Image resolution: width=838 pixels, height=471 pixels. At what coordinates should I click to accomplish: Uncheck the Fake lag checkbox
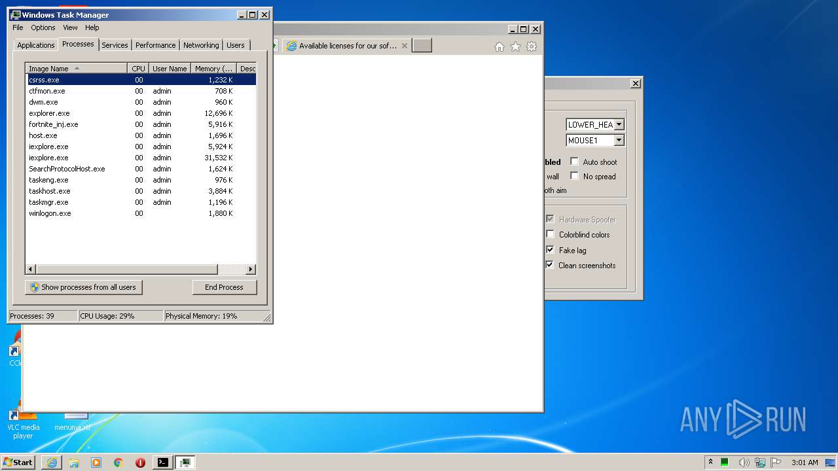tap(550, 250)
